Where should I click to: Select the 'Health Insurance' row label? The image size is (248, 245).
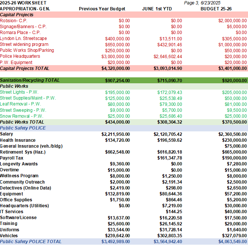click(18, 140)
